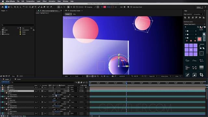Select the Puppet Pin tool
The image size is (208, 117).
pos(51,7)
